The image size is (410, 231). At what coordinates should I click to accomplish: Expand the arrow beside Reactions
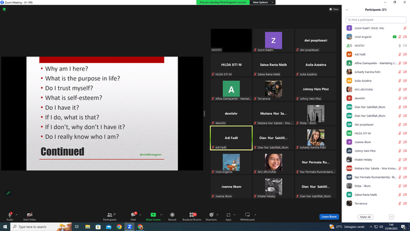(218, 215)
